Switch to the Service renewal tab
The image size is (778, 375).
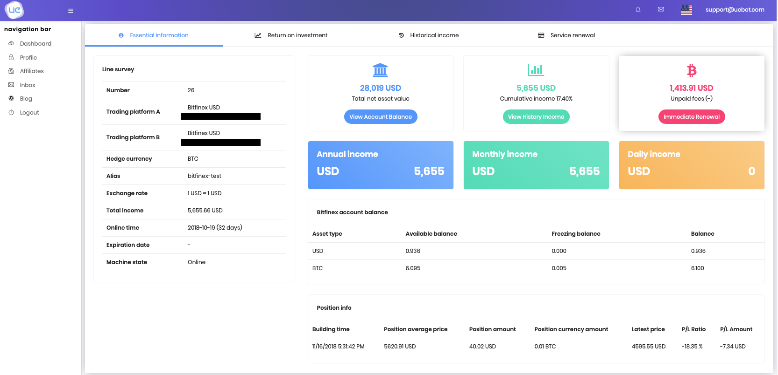point(566,35)
